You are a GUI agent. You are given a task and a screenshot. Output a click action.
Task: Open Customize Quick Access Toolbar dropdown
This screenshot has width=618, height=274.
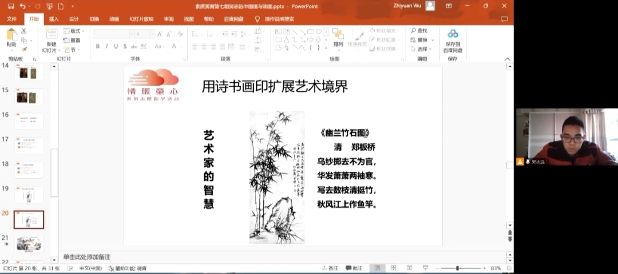[73, 7]
